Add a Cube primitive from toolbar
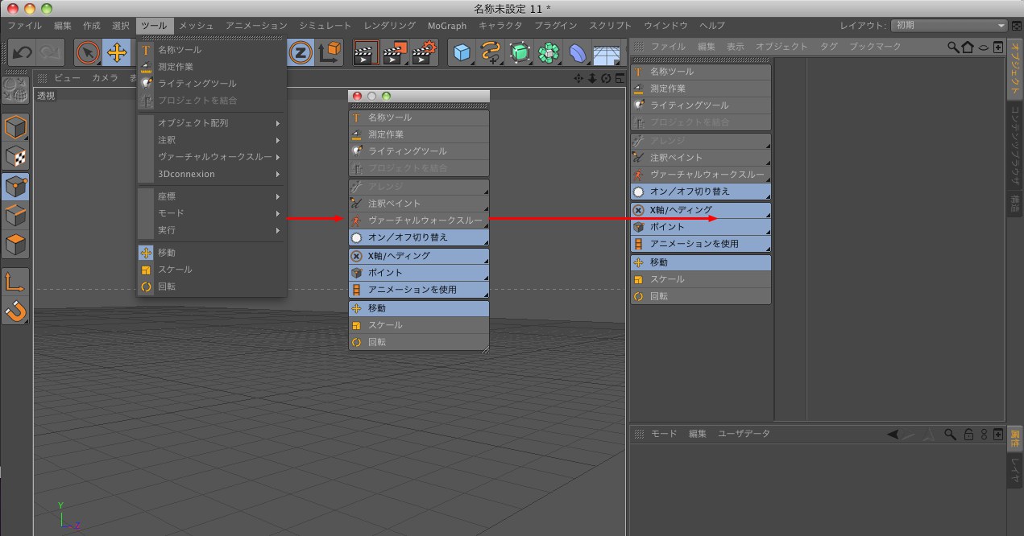Screen dimensions: 1024x536 [x=462, y=53]
